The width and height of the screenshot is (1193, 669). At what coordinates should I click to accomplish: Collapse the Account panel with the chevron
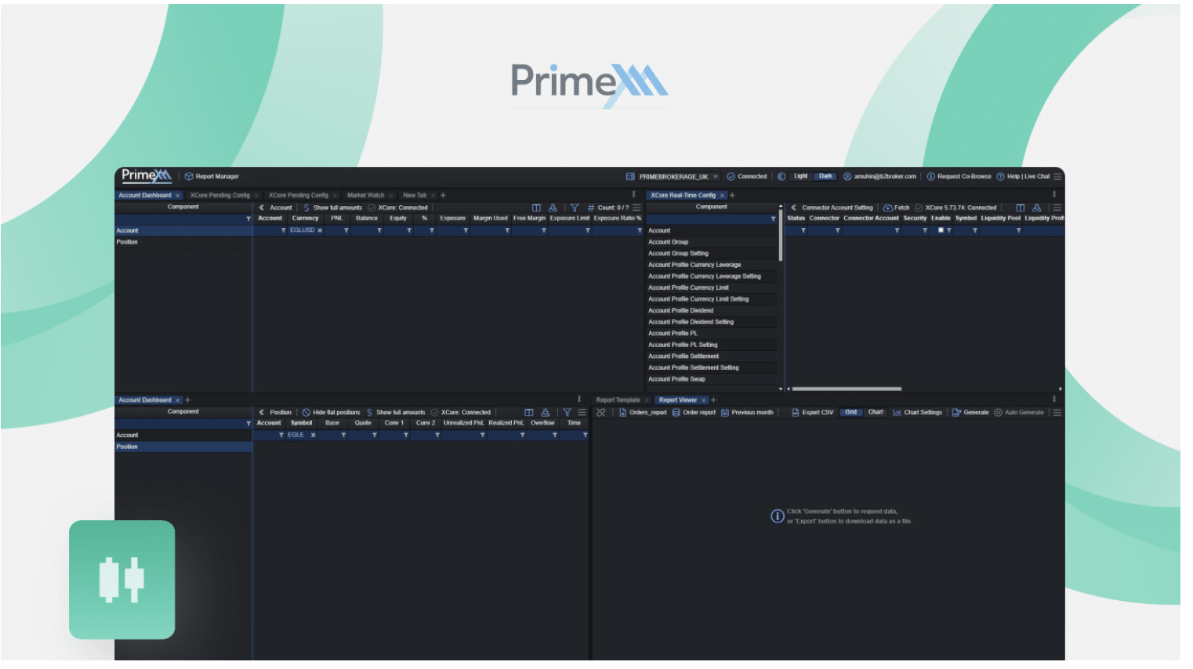tap(262, 208)
